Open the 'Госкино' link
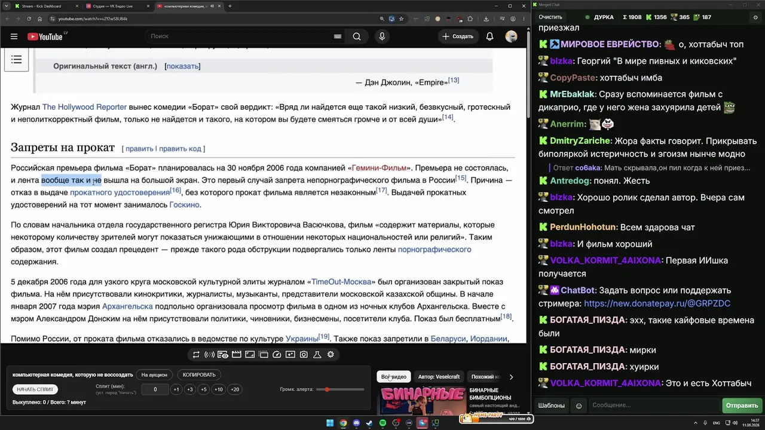The width and height of the screenshot is (765, 430). [184, 205]
